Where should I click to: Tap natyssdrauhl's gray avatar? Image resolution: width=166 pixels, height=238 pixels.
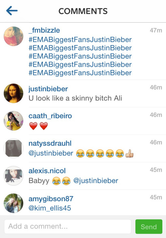tap(14, 148)
